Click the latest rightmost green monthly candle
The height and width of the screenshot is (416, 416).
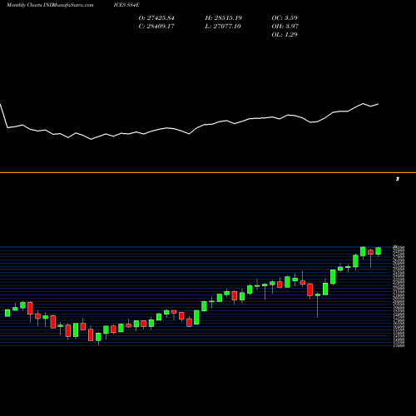point(378,251)
